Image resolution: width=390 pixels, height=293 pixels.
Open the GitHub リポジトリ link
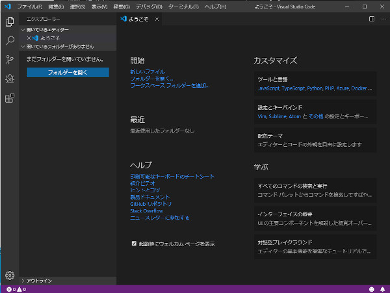[151, 204]
